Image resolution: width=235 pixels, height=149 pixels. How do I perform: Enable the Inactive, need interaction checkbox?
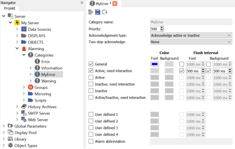click(91, 84)
